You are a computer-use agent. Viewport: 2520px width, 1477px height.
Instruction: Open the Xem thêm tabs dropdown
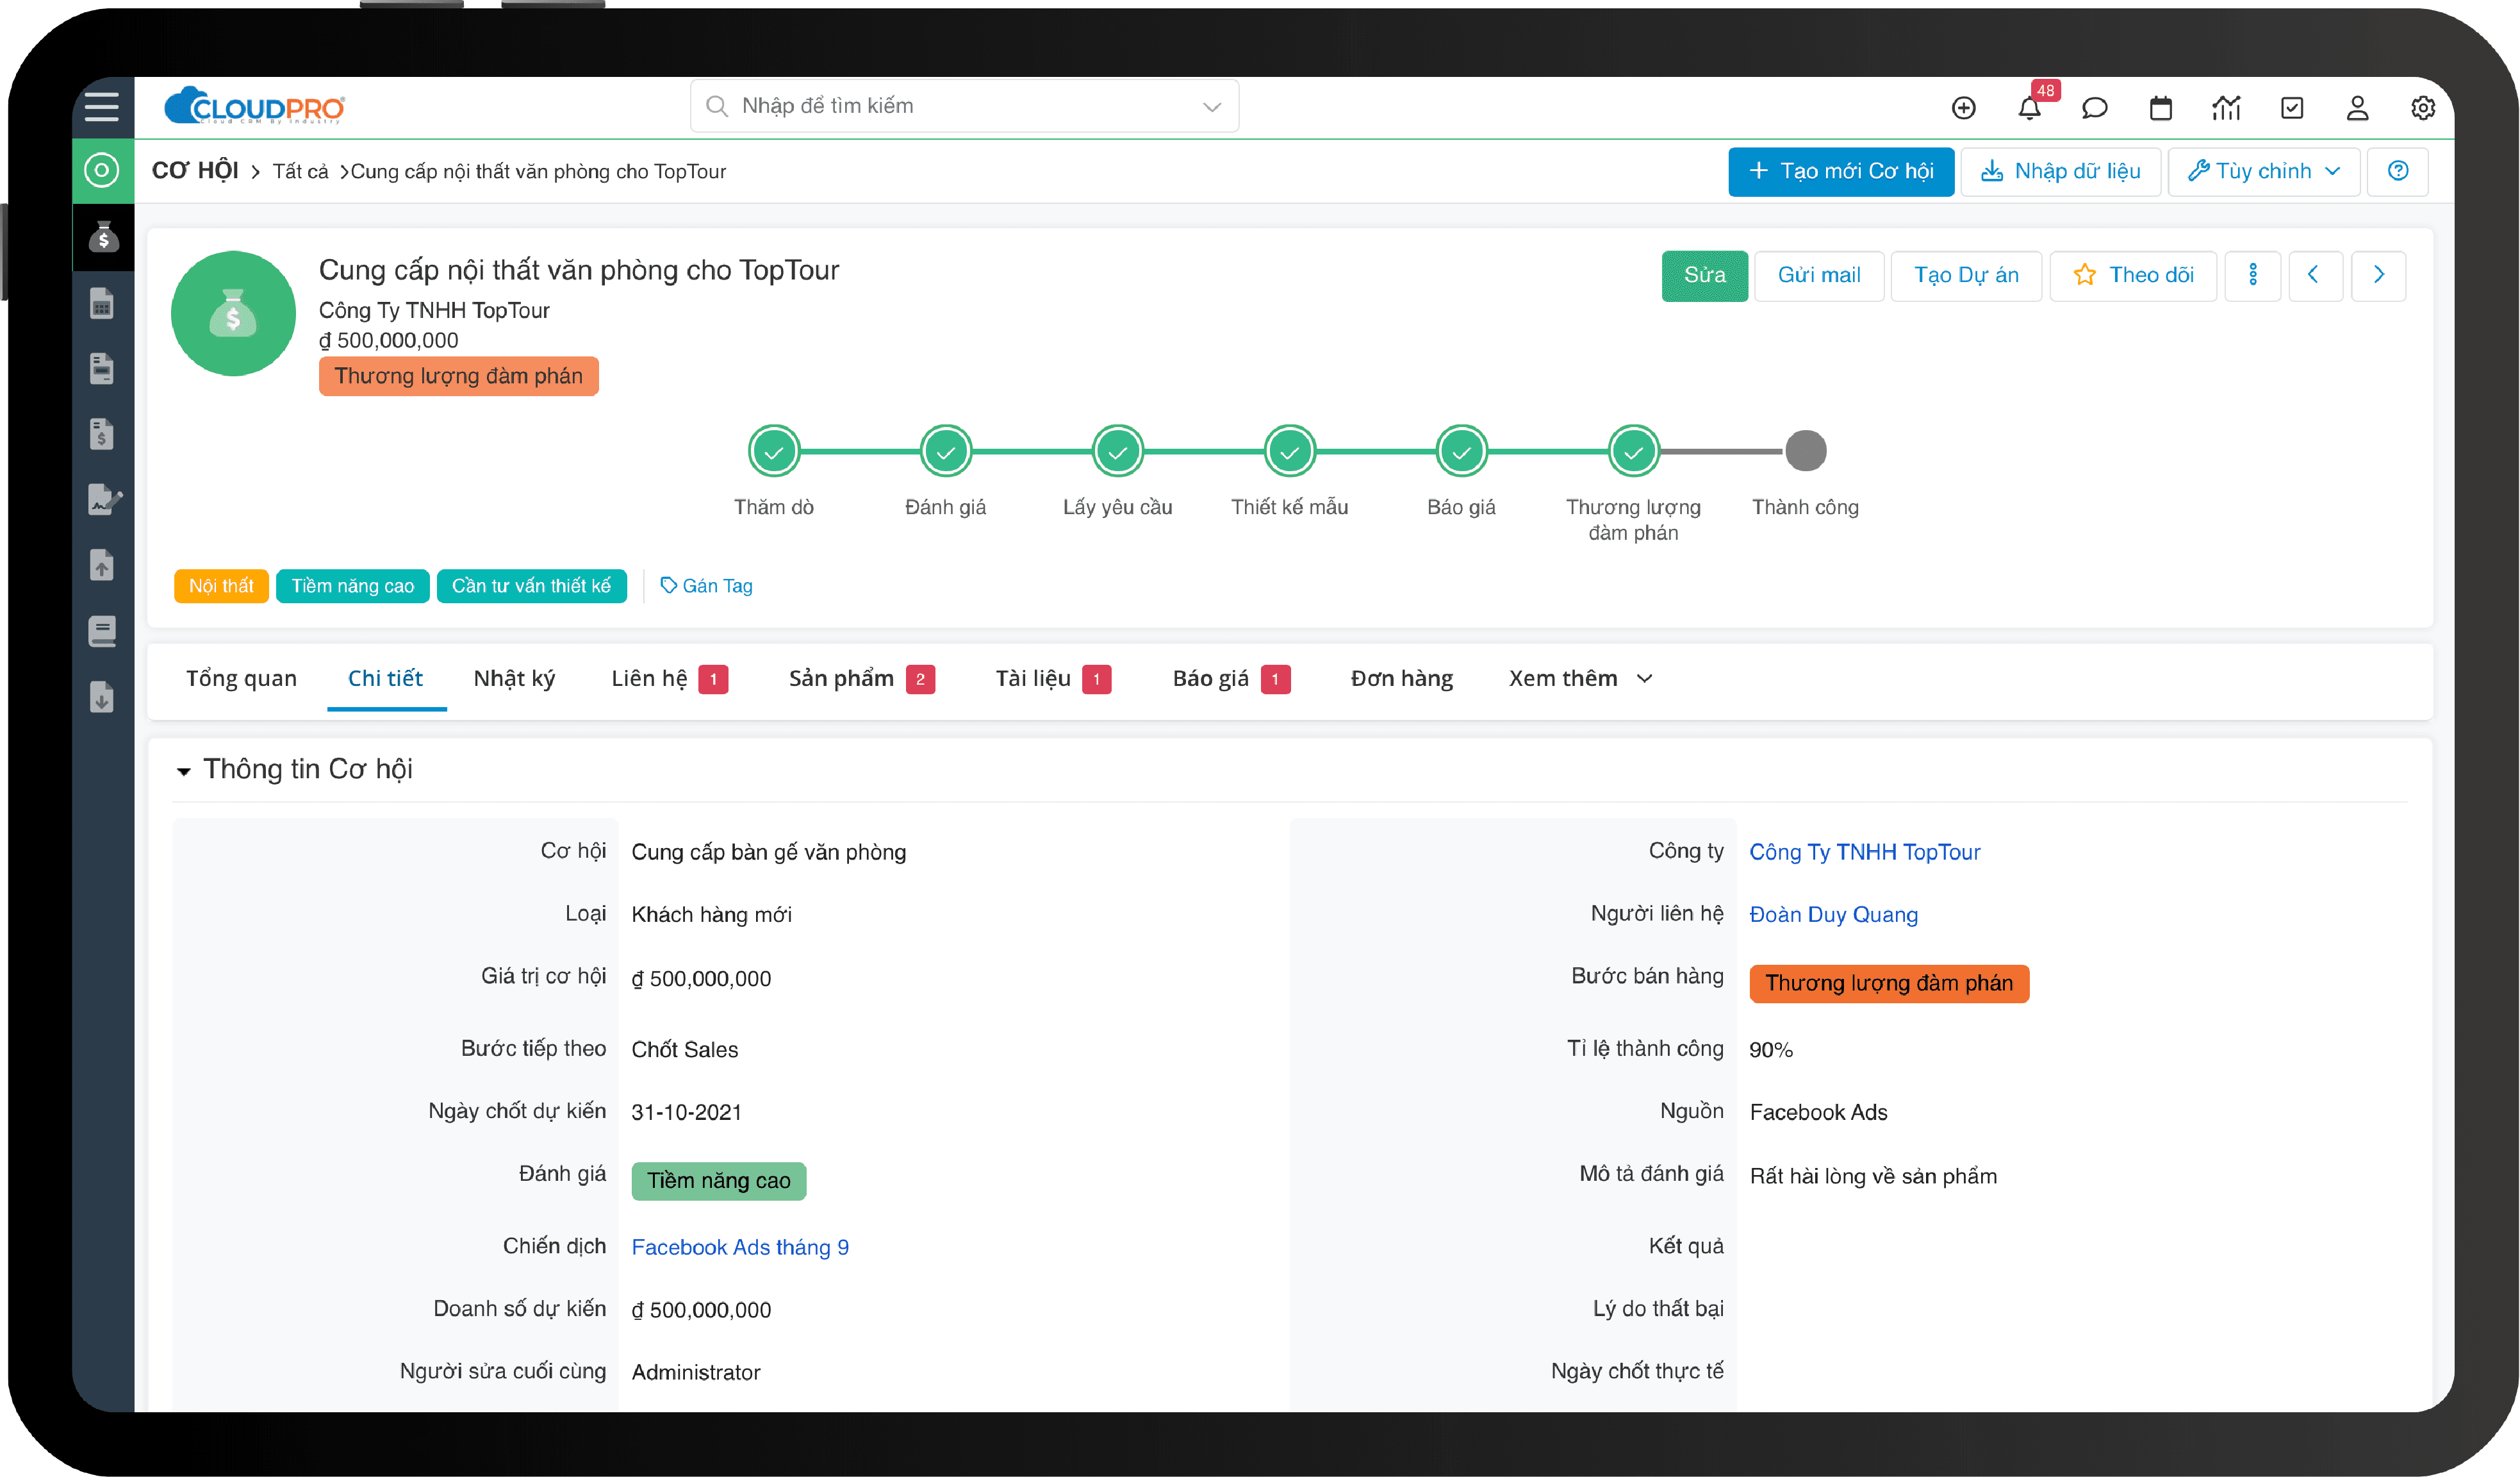tap(1580, 678)
